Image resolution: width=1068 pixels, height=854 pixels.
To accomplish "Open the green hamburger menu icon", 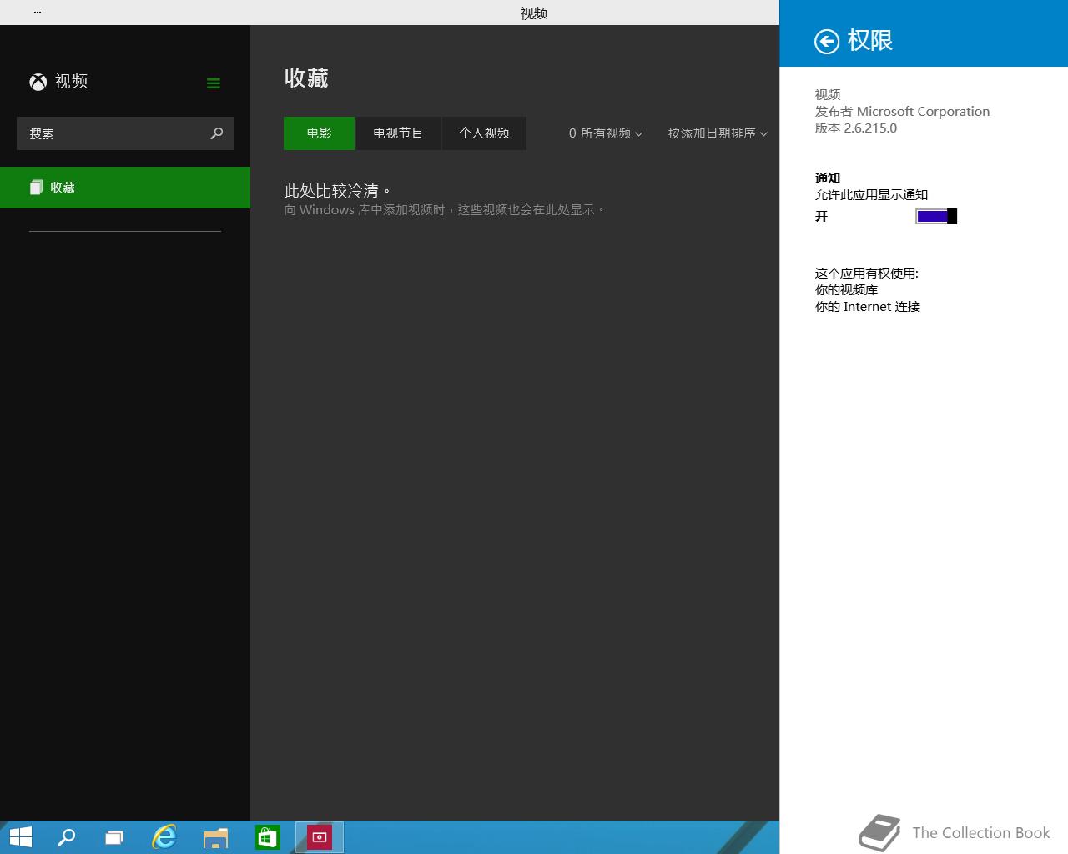I will (214, 83).
